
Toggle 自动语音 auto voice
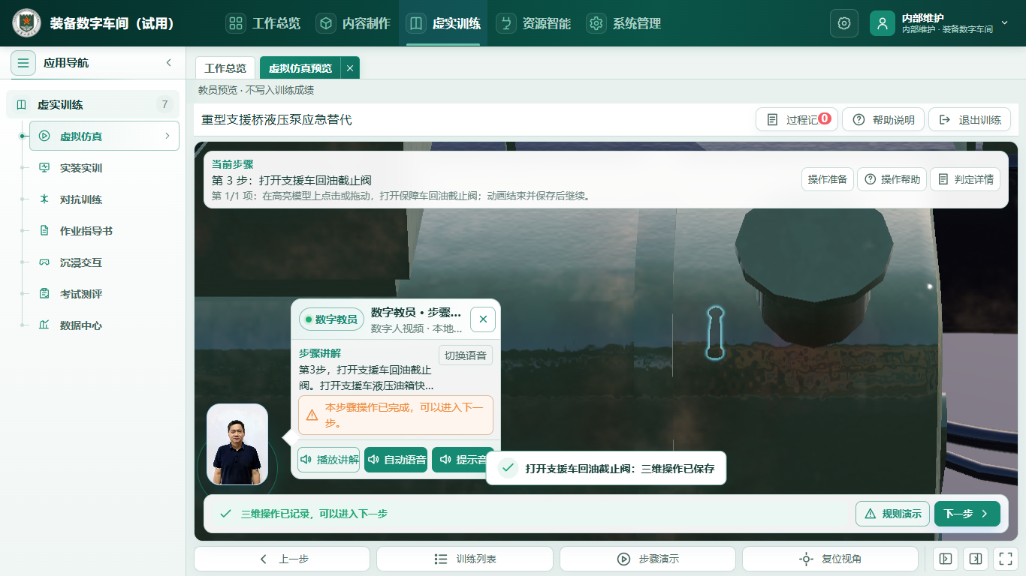pyautogui.click(x=396, y=460)
